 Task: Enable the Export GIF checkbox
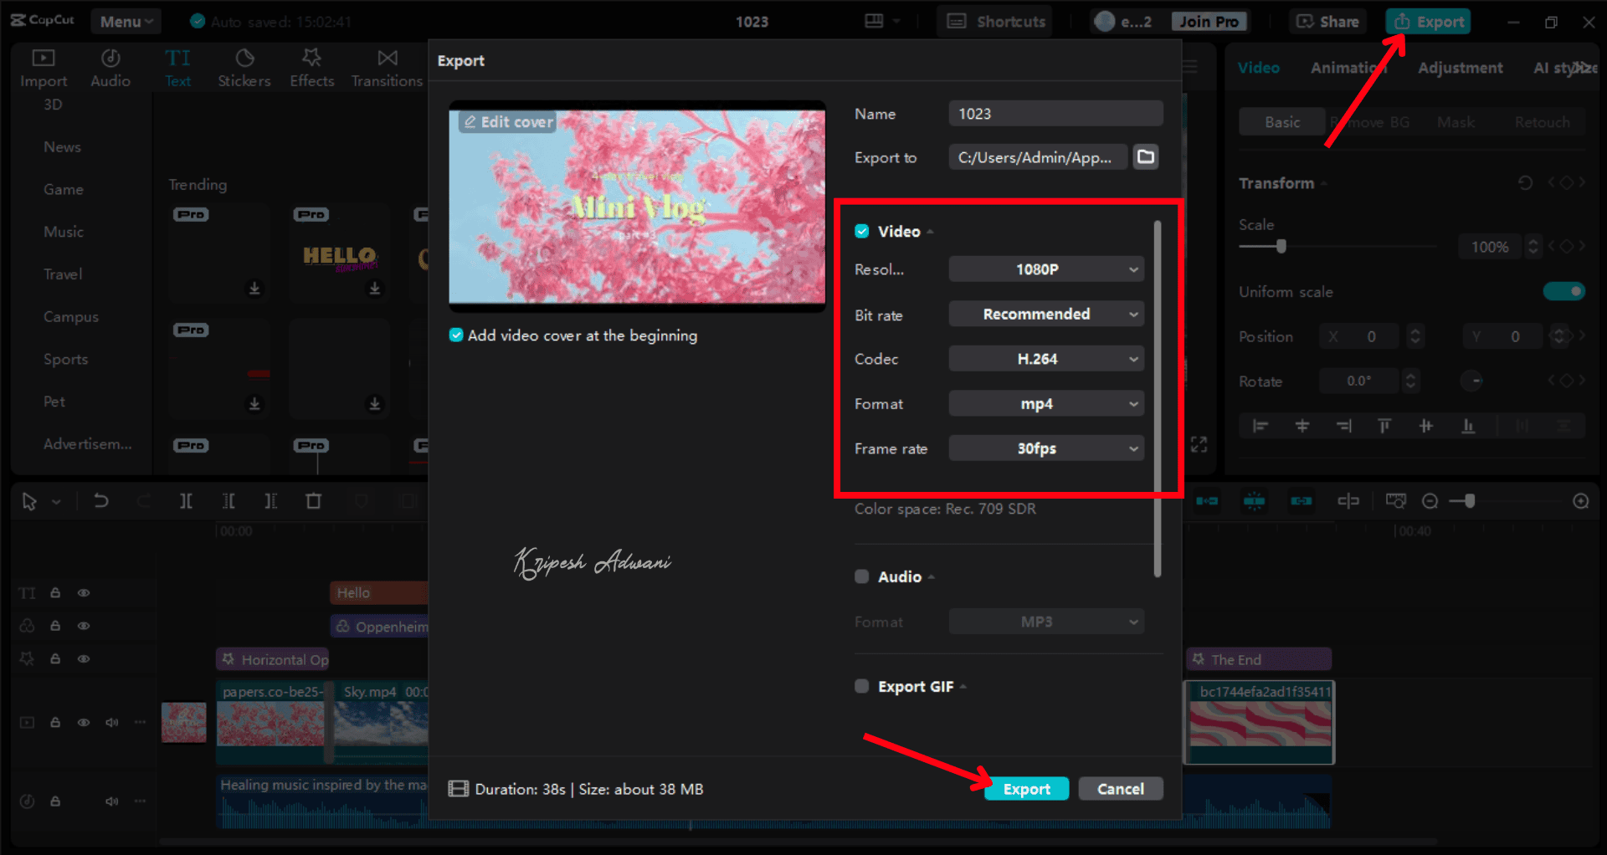pyautogui.click(x=862, y=687)
